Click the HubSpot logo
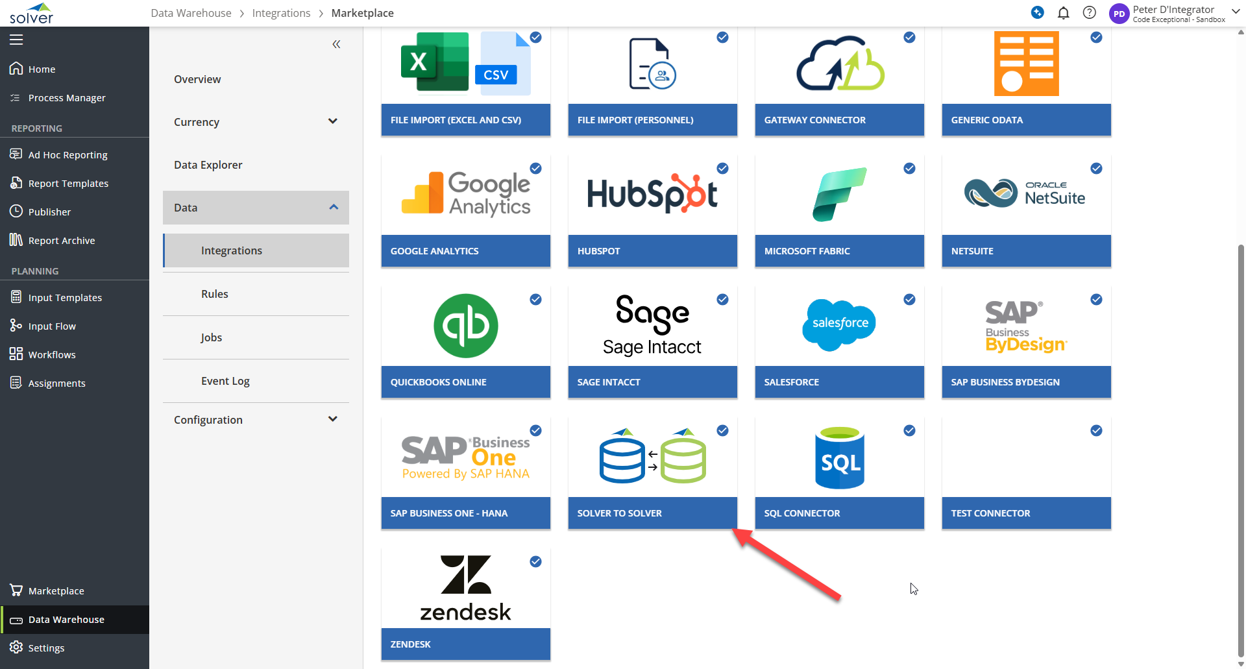The image size is (1246, 669). point(652,193)
